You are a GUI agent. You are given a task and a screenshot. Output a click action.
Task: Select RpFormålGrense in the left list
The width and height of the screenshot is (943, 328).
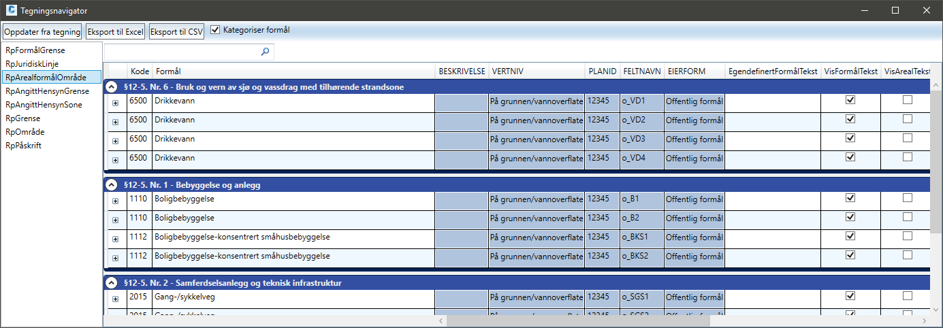coord(35,50)
